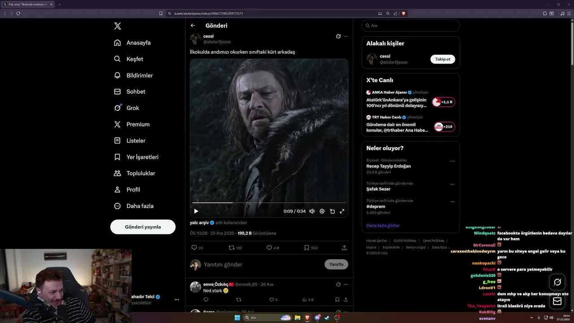The height and width of the screenshot is (323, 574).
Task: Click Gönderi yayınla post button
Action: click(143, 227)
